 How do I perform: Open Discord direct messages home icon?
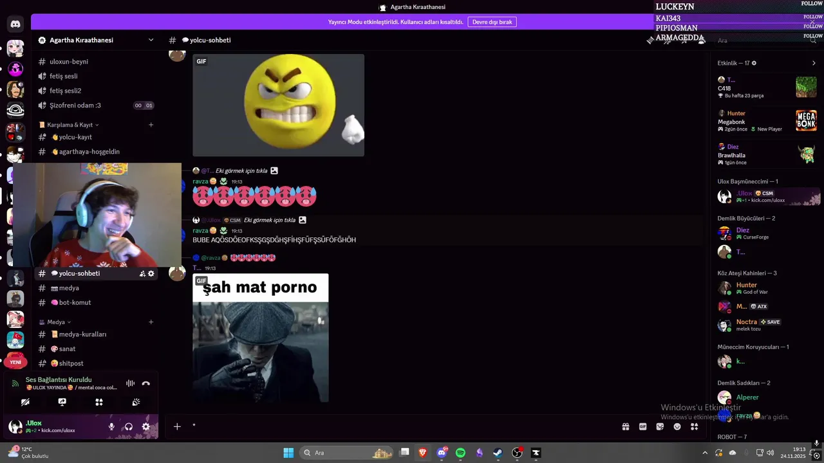[15, 24]
